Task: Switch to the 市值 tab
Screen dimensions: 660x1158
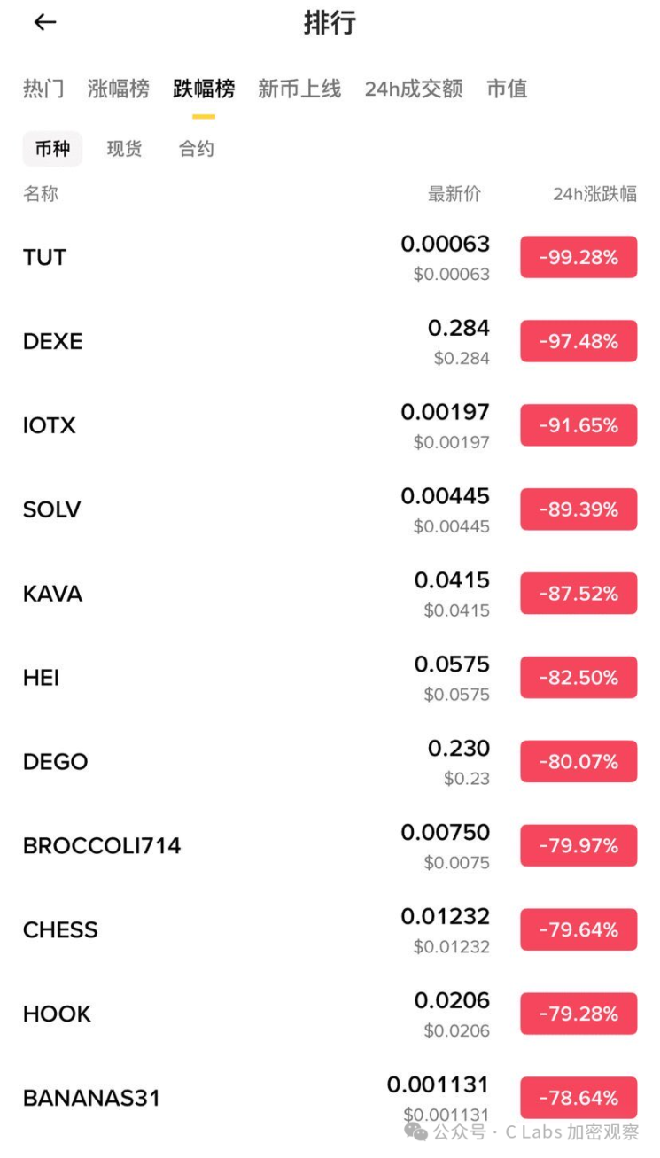Action: pyautogui.click(x=507, y=89)
